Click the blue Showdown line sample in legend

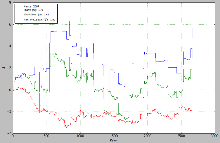[19, 16]
